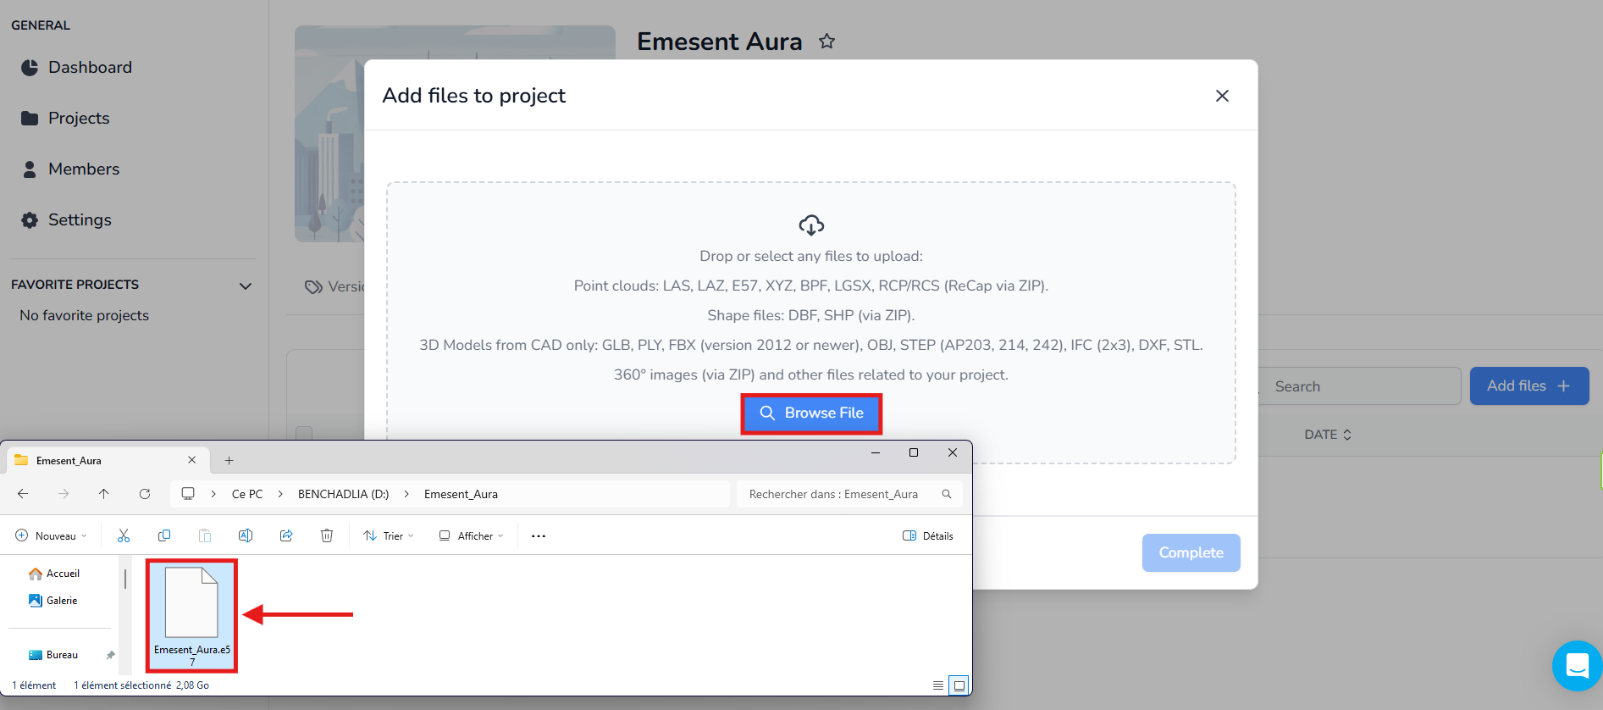Close the Add files to project dialog
Screen dimensions: 1603x710
click(1221, 96)
